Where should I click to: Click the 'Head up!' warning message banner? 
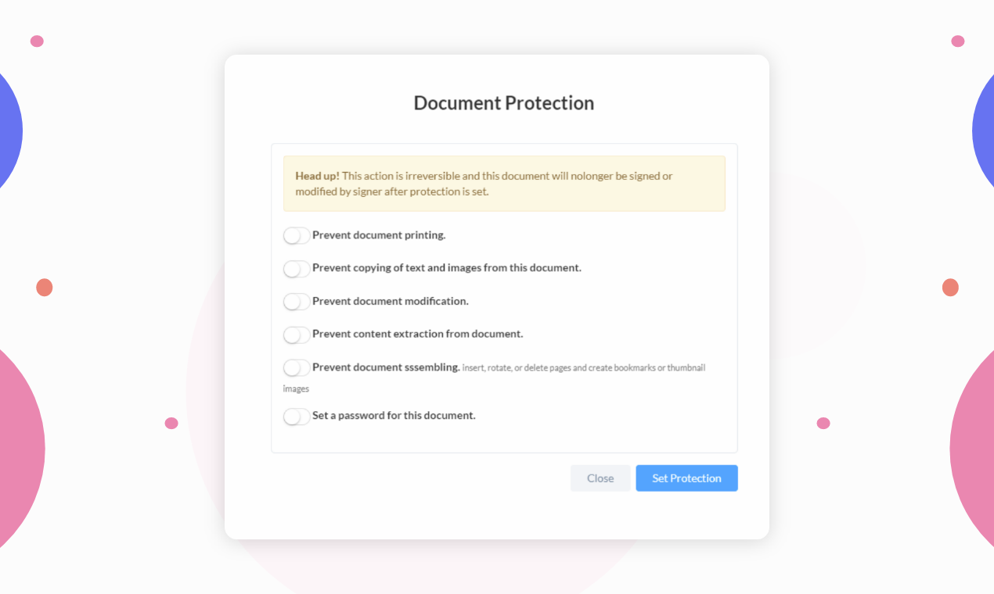pos(504,184)
